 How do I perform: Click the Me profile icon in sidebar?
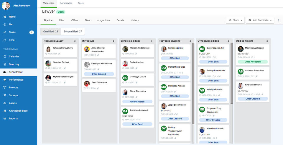coord(5,25)
